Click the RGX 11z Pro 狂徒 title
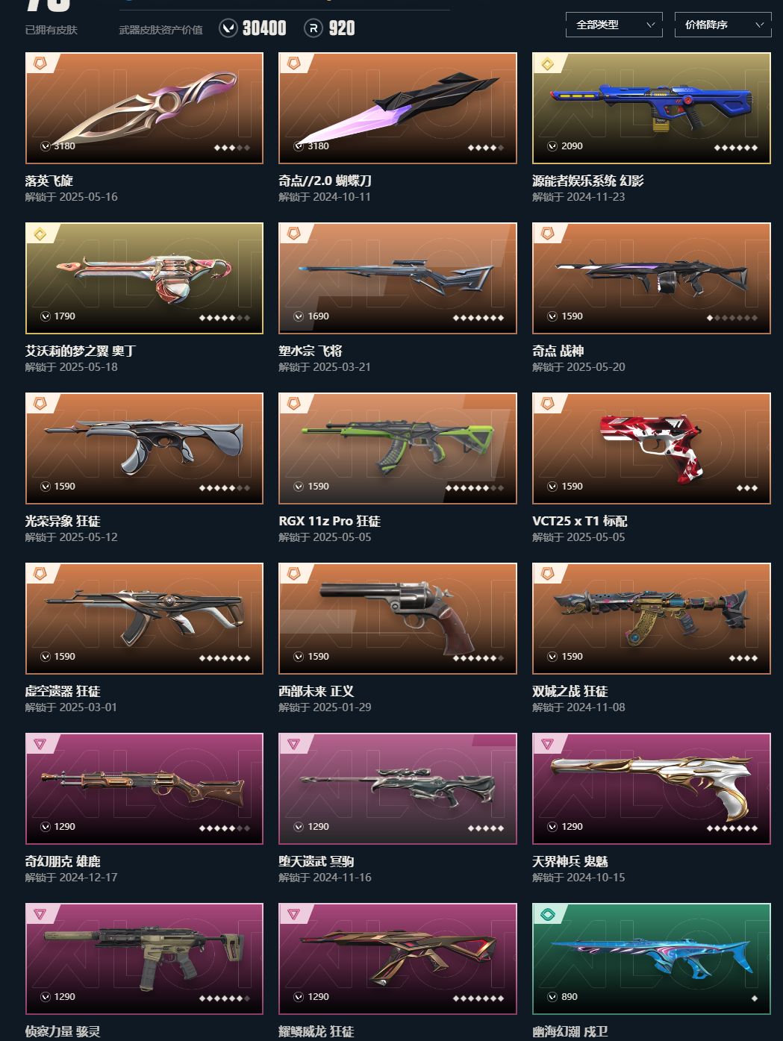The width and height of the screenshot is (783, 1041). 330,521
